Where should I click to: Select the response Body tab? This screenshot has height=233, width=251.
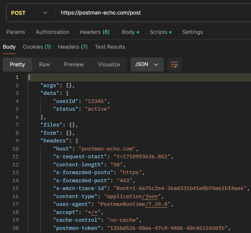(x=9, y=47)
